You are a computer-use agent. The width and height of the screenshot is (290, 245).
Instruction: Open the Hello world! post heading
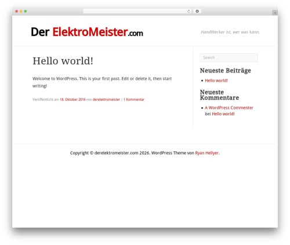click(63, 61)
